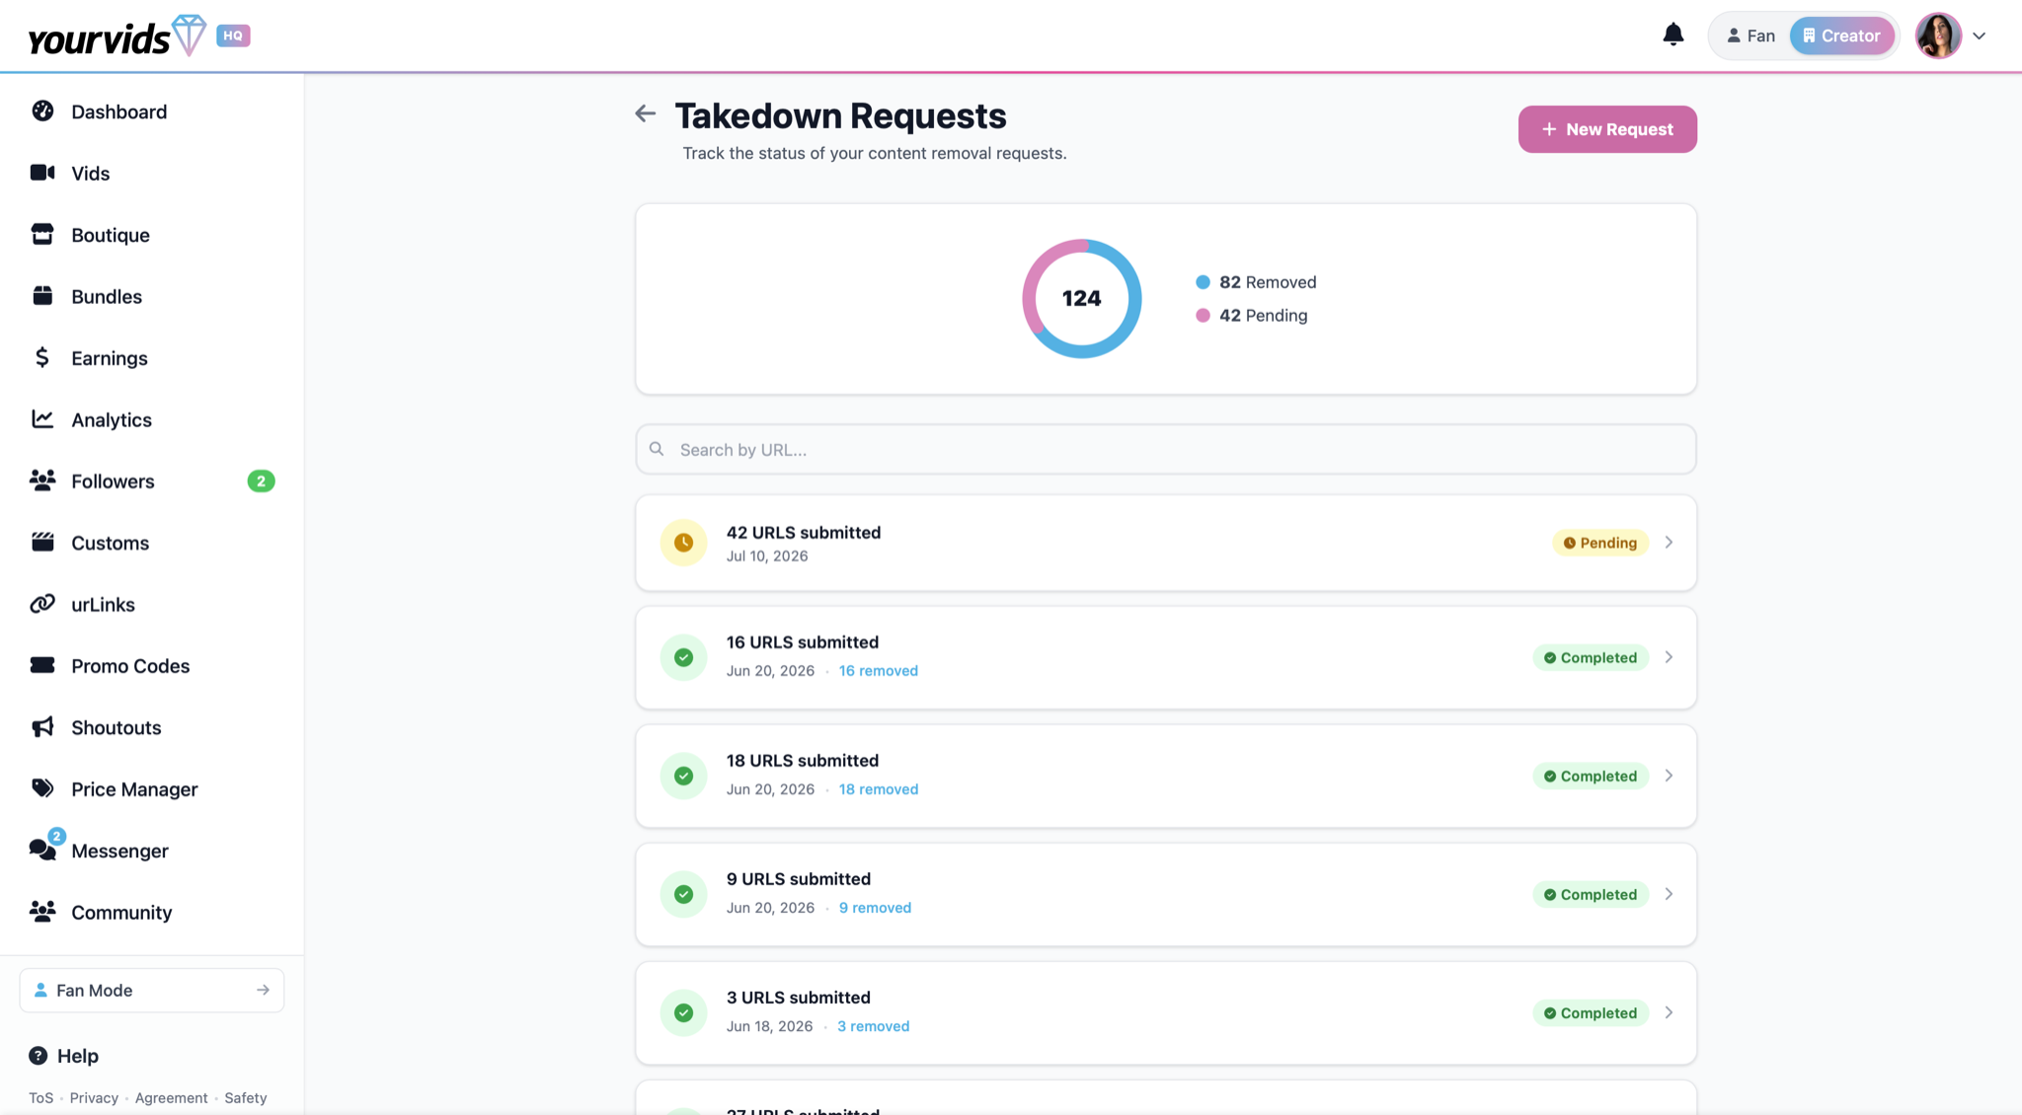Click the Boutique store icon
The width and height of the screenshot is (2022, 1115).
coord(42,234)
